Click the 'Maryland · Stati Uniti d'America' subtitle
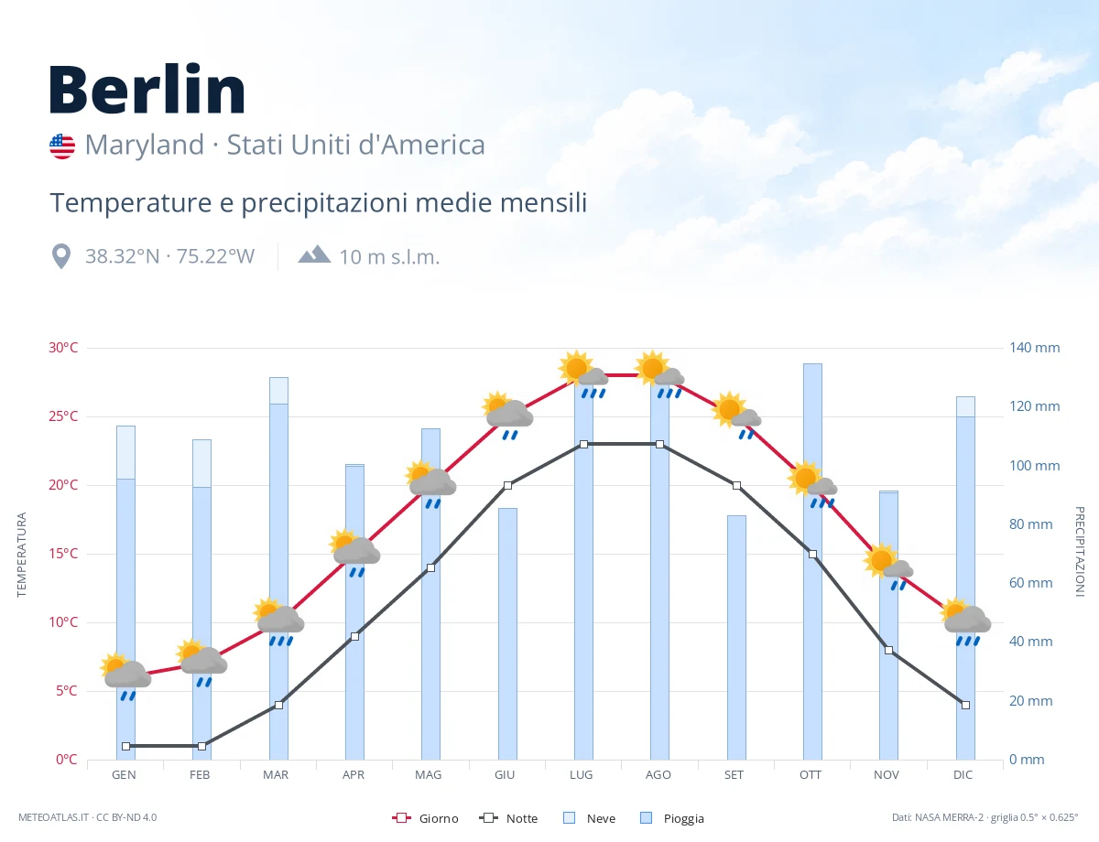The width and height of the screenshot is (1099, 842). click(x=285, y=146)
